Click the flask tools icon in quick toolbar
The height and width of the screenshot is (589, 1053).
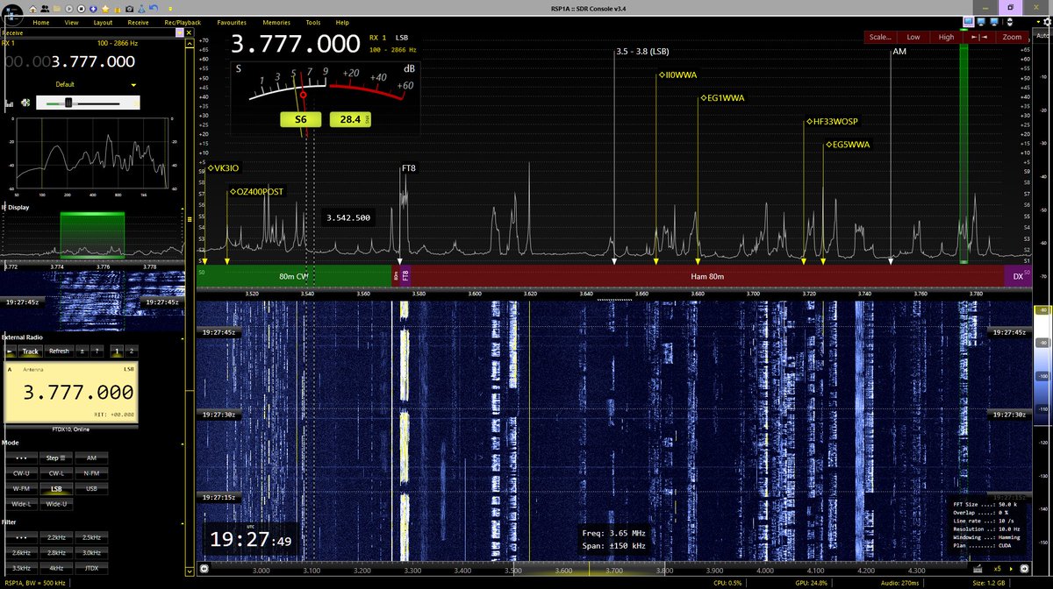coord(141,8)
